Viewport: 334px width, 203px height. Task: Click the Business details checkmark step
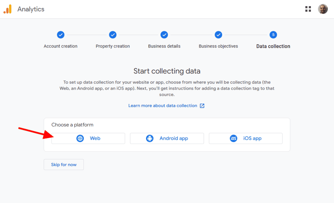click(x=164, y=35)
